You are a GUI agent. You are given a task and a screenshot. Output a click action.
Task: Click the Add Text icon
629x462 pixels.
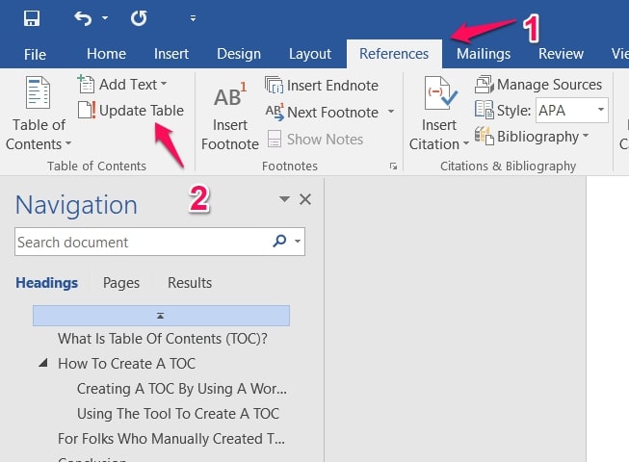click(x=86, y=84)
